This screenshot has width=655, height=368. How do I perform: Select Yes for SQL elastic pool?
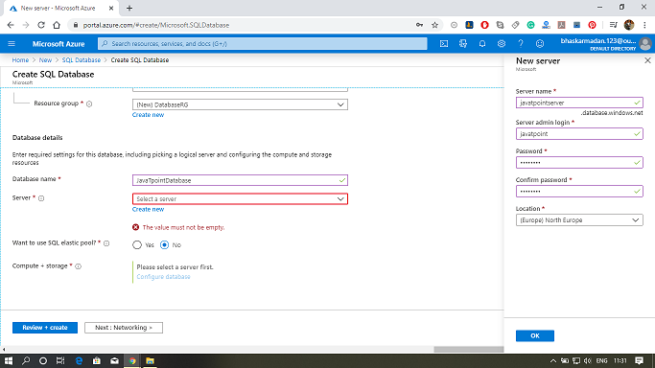[x=137, y=245]
